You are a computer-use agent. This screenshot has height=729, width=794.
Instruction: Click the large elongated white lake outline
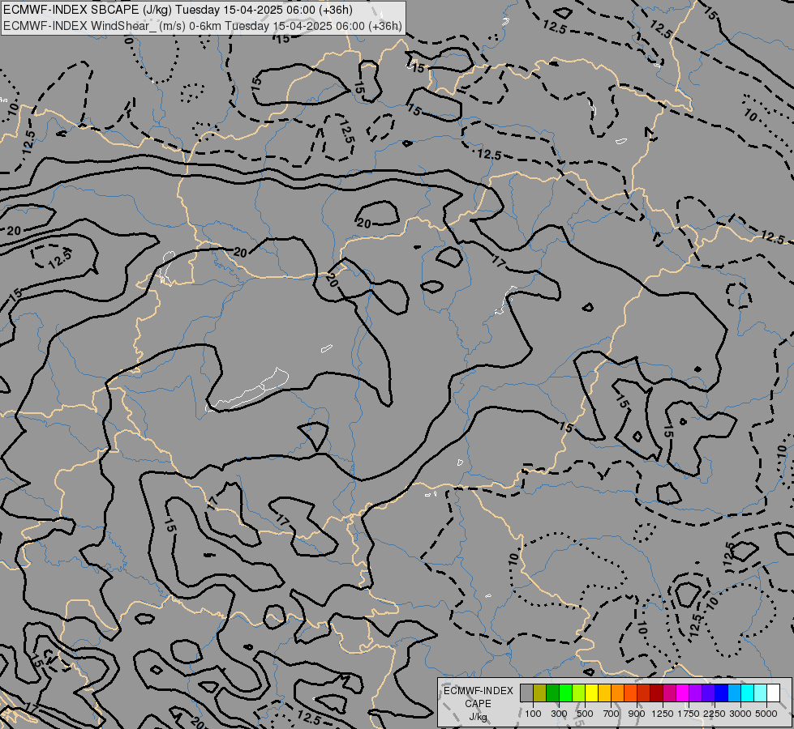[248, 390]
